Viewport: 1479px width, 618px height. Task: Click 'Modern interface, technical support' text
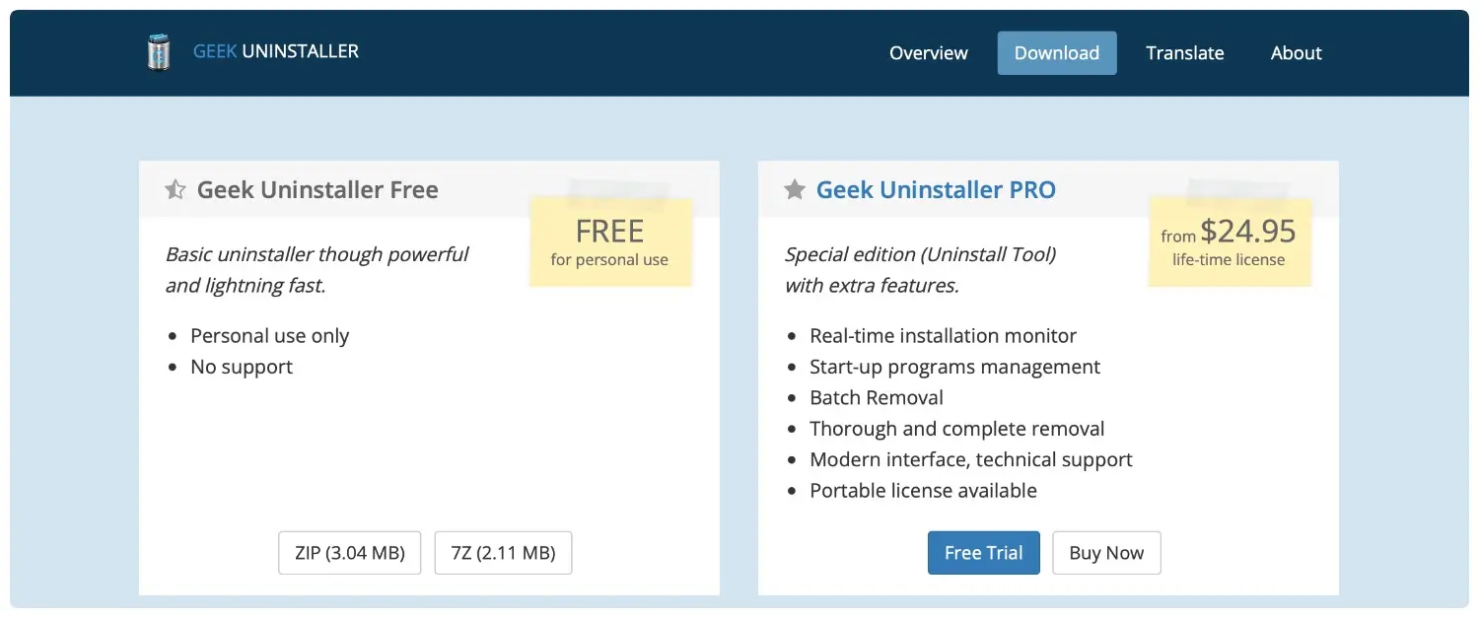tap(971, 459)
